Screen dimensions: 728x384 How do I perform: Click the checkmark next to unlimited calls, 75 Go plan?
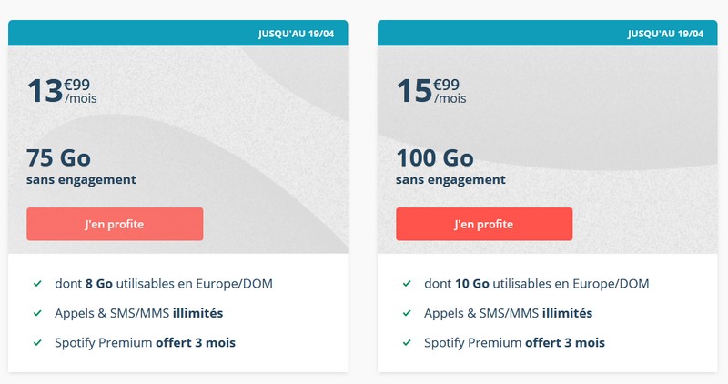click(37, 313)
